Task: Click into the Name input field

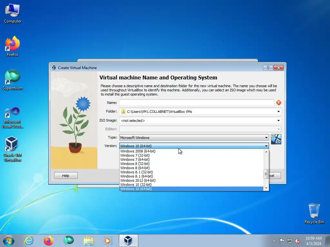Action: click(x=197, y=103)
